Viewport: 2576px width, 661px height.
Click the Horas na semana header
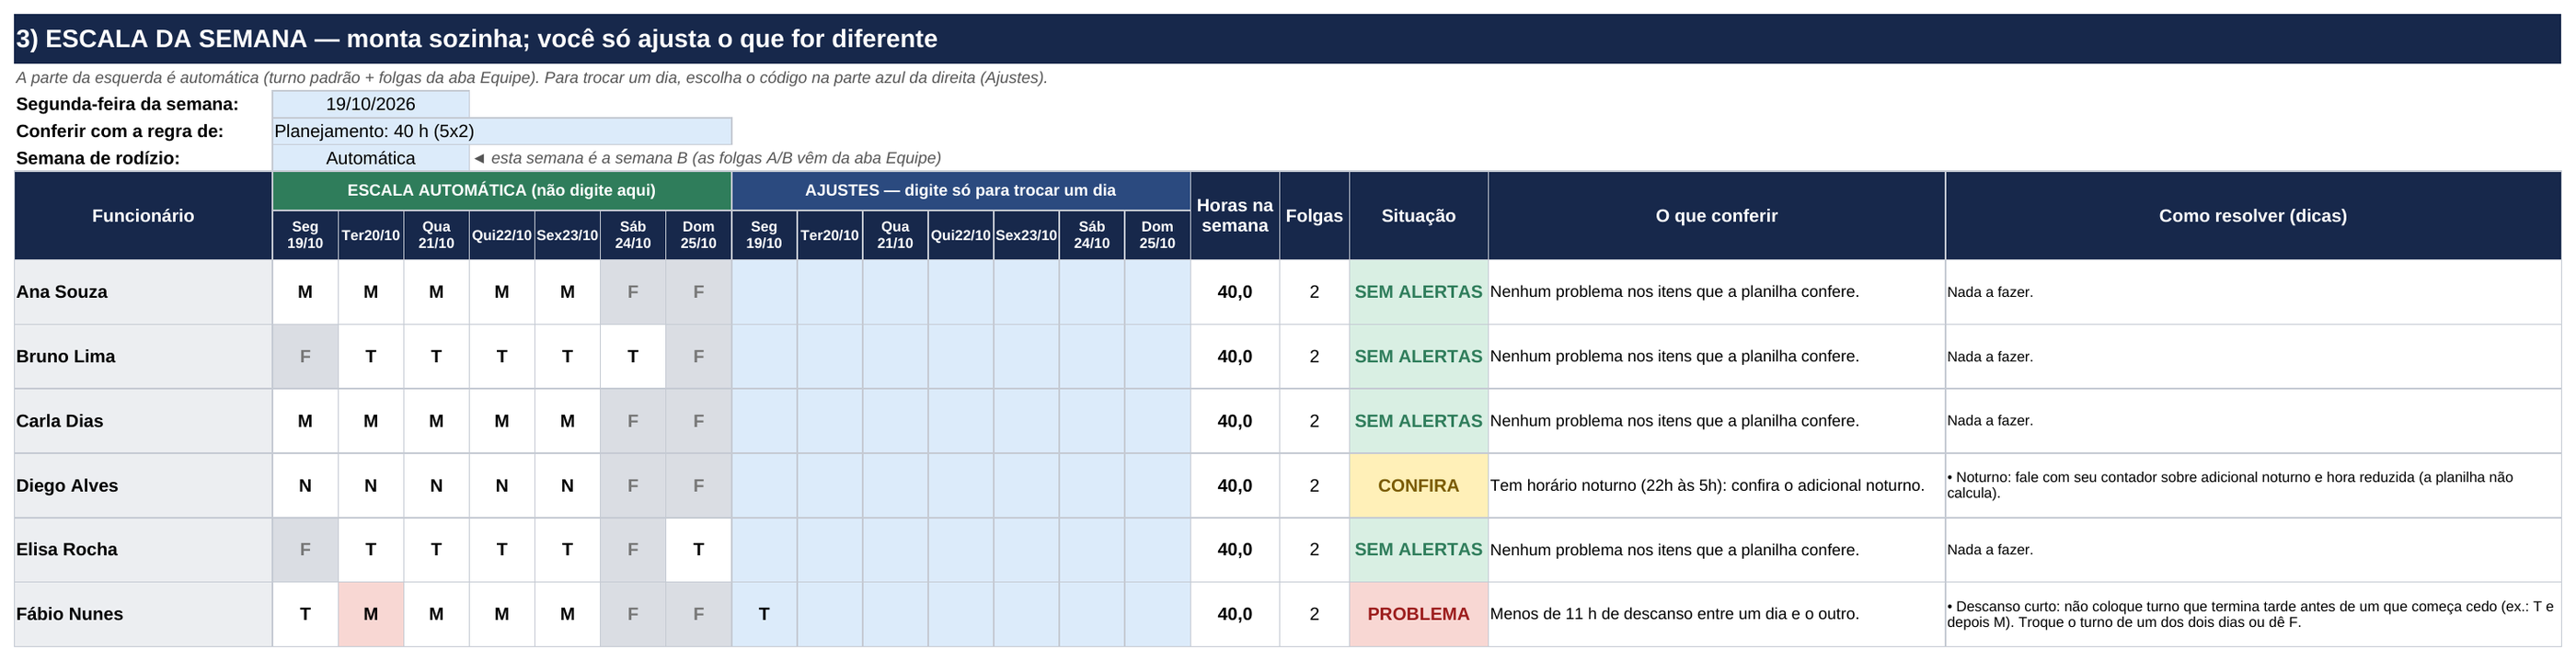click(x=1235, y=216)
